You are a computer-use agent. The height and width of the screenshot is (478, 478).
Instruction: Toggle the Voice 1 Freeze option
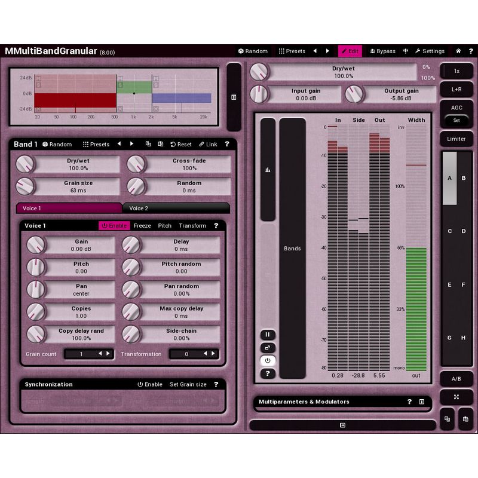(x=142, y=226)
